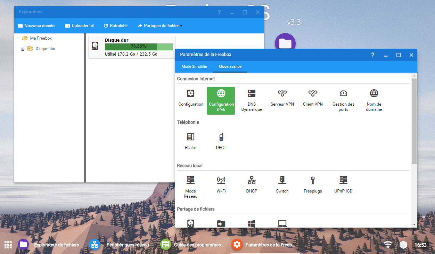
Task: Open Mode Réseau settings
Action: tap(190, 187)
